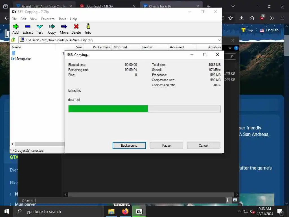
Task: Click the Background button
Action: [129, 146]
